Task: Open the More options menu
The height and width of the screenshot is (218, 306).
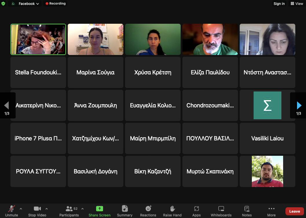Action: (271, 211)
